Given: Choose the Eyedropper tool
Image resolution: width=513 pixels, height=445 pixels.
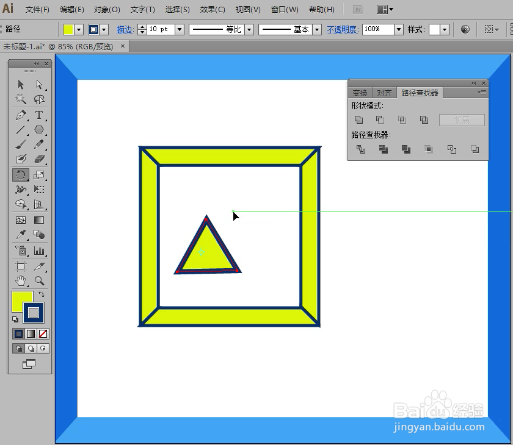Looking at the screenshot, I should [x=21, y=235].
